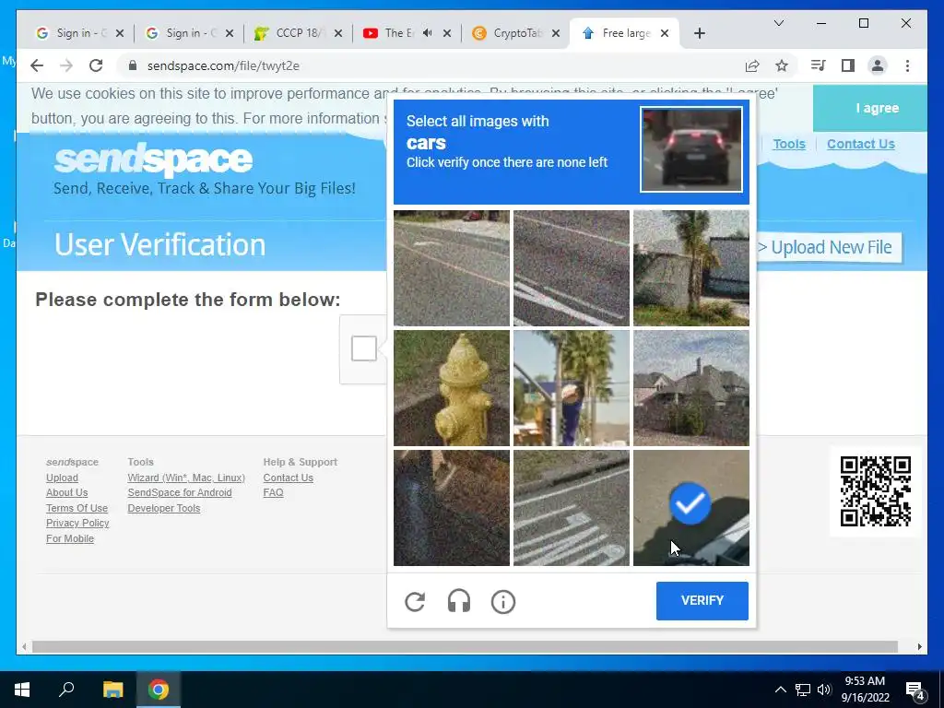This screenshot has height=708, width=944.
Task: Open the header Contact Us link
Action: [860, 144]
